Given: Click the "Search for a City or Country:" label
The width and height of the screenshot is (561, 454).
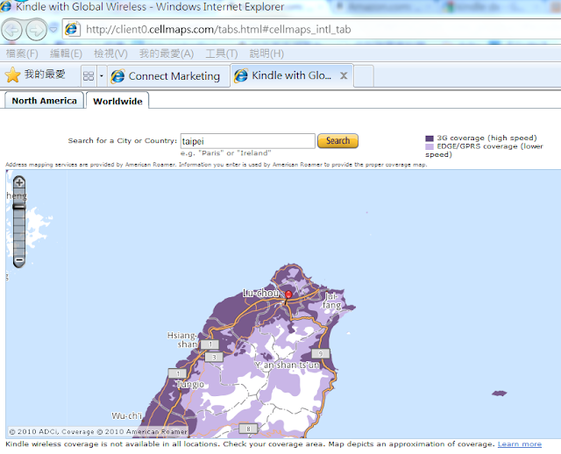Looking at the screenshot, I should tap(123, 140).
